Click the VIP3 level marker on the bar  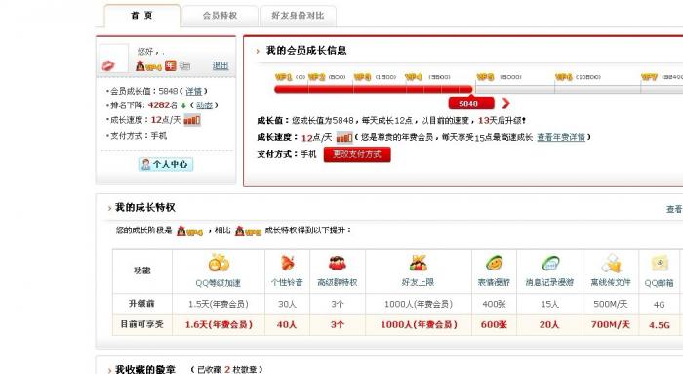(x=362, y=77)
